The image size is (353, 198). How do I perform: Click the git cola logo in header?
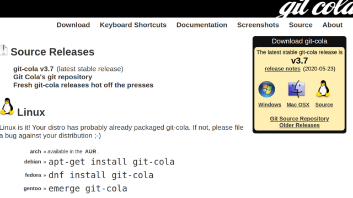pos(315,9)
